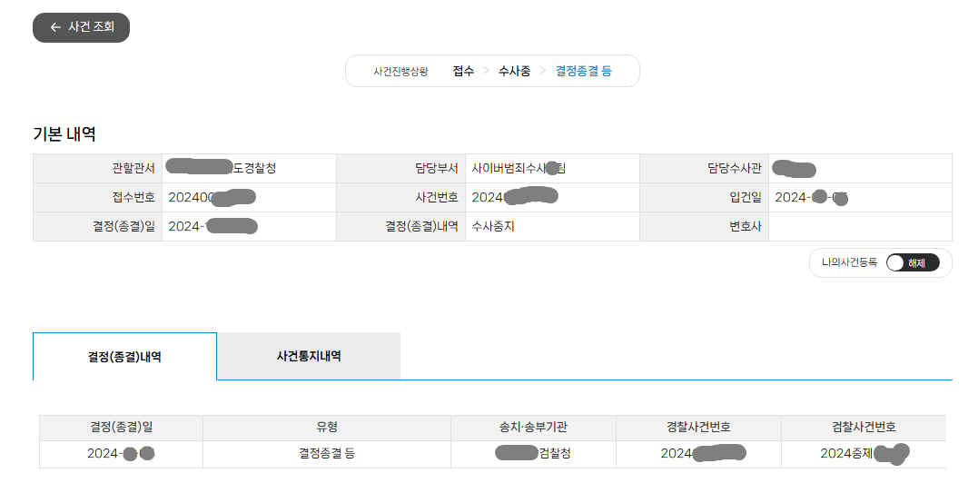
Task: Click the back arrow icon in 사건 조회
Action: [x=55, y=27]
